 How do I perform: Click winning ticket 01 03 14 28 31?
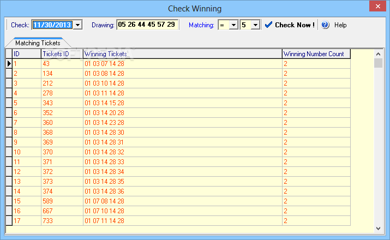pyautogui.click(x=183, y=142)
